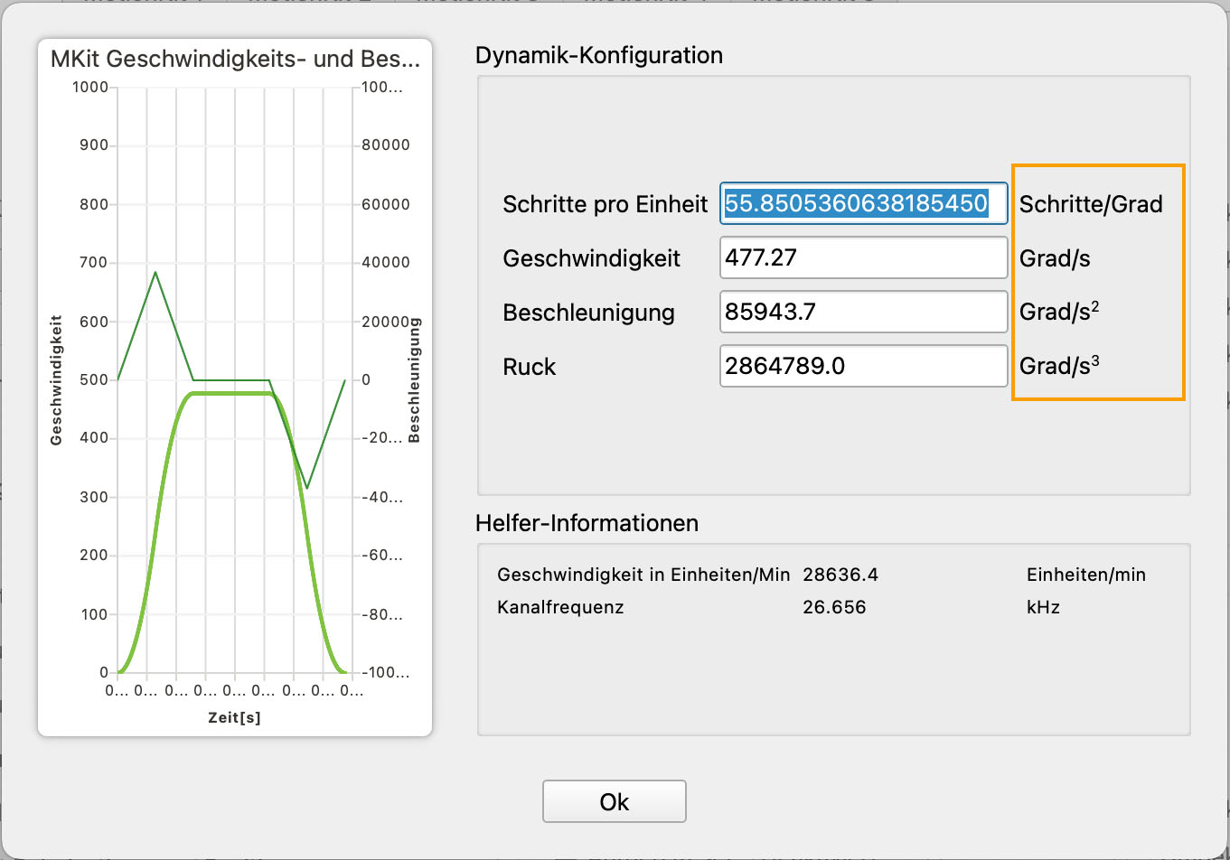Click the Einheiten/min unit label

click(x=1085, y=575)
